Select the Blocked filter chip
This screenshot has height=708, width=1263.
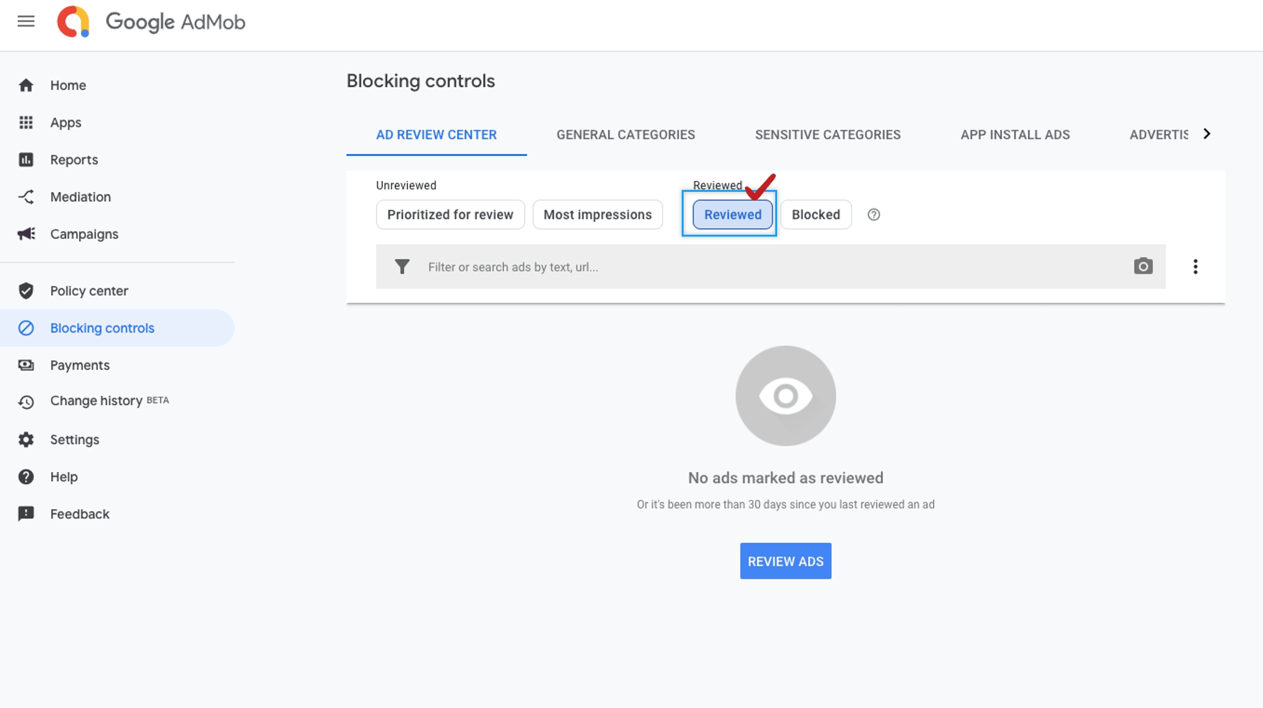coord(816,215)
